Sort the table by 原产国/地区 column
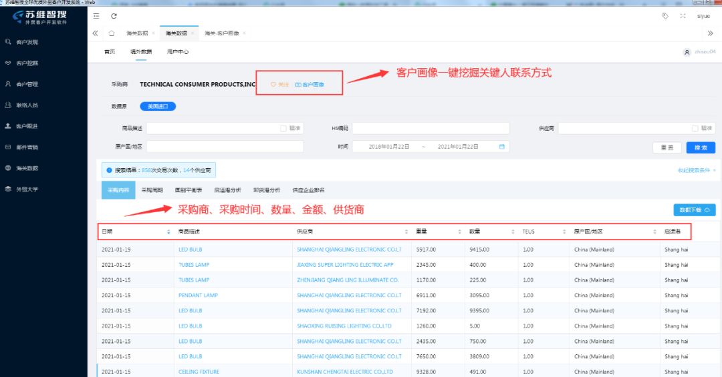Viewport: 722px width, 377px height. pyautogui.click(x=654, y=232)
